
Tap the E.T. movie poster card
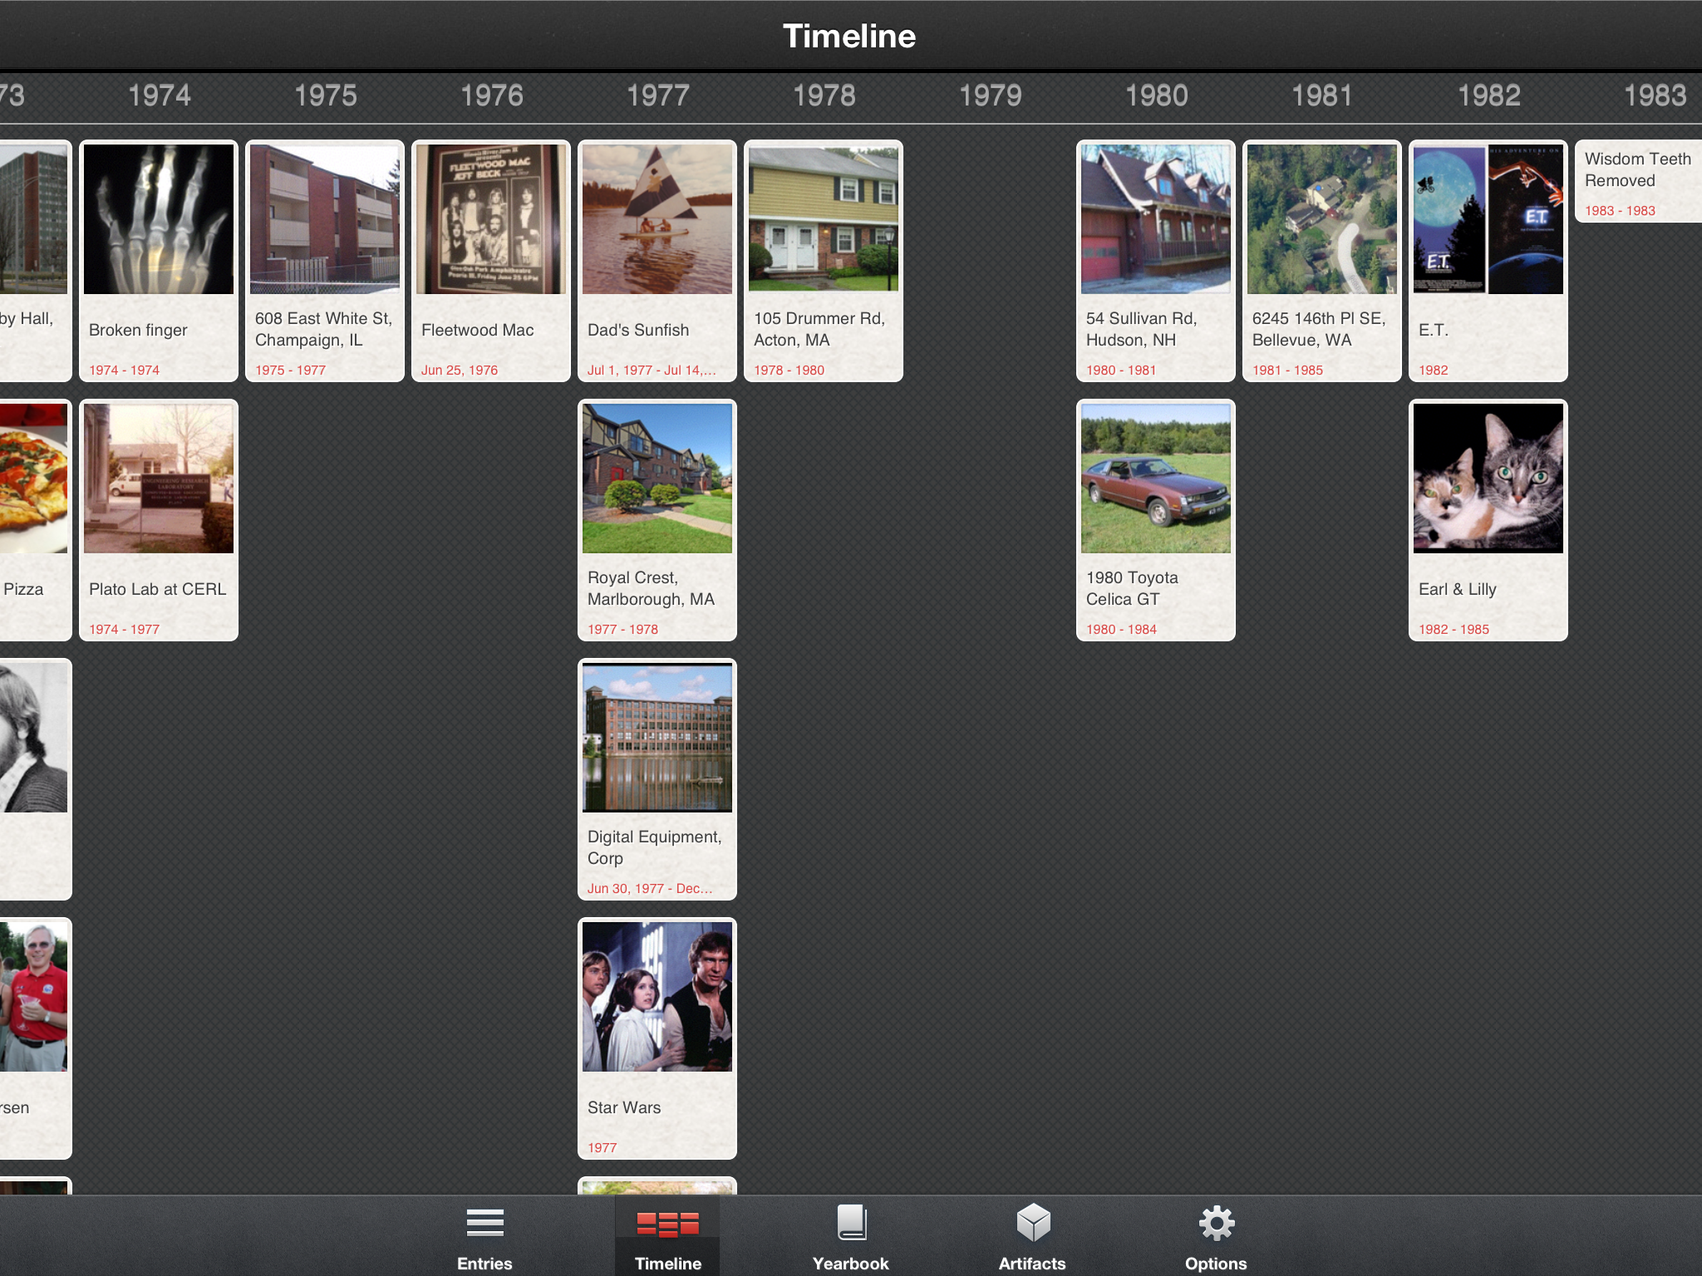(1488, 261)
